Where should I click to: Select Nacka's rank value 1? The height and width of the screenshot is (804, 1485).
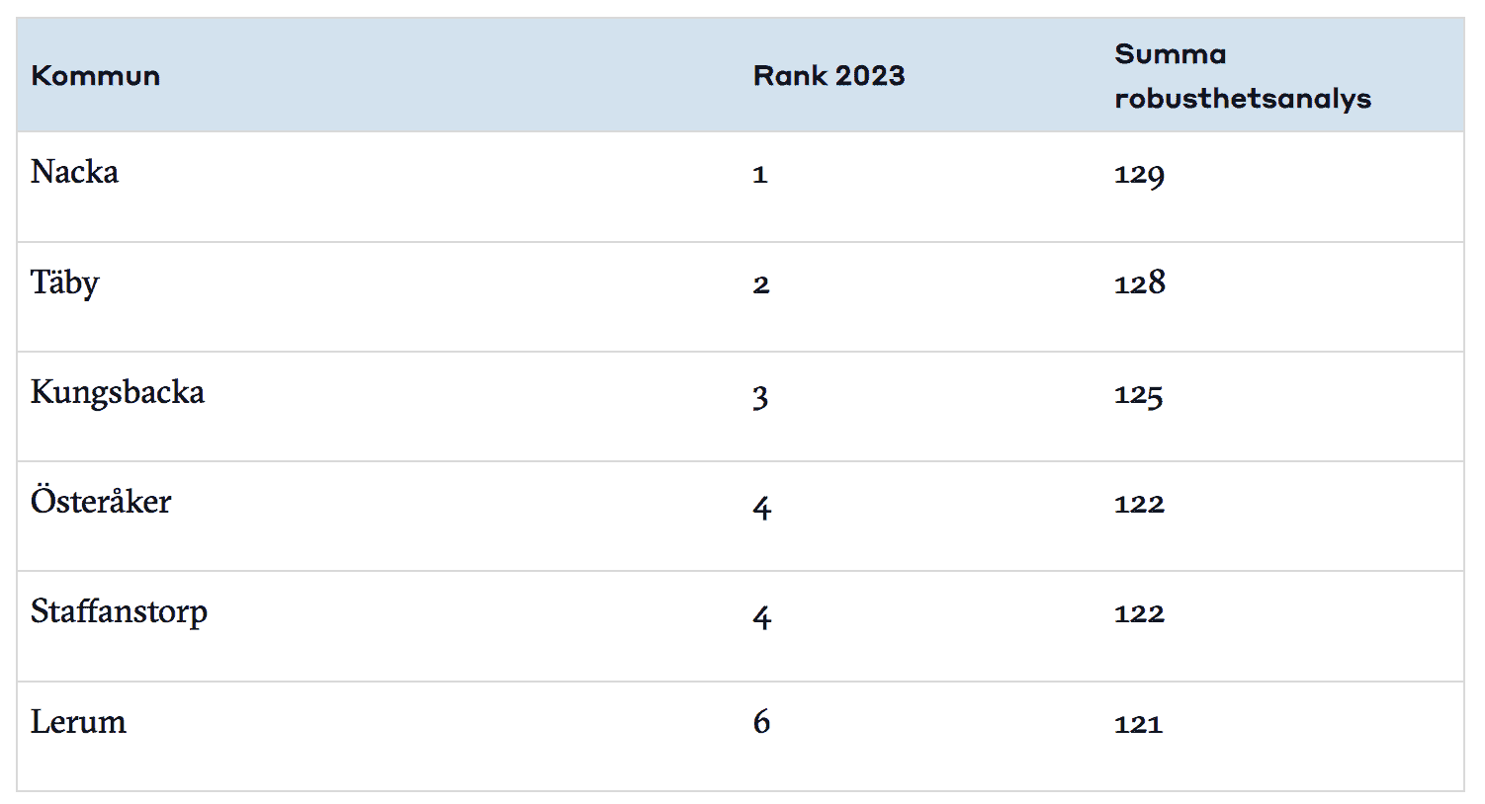point(759,175)
